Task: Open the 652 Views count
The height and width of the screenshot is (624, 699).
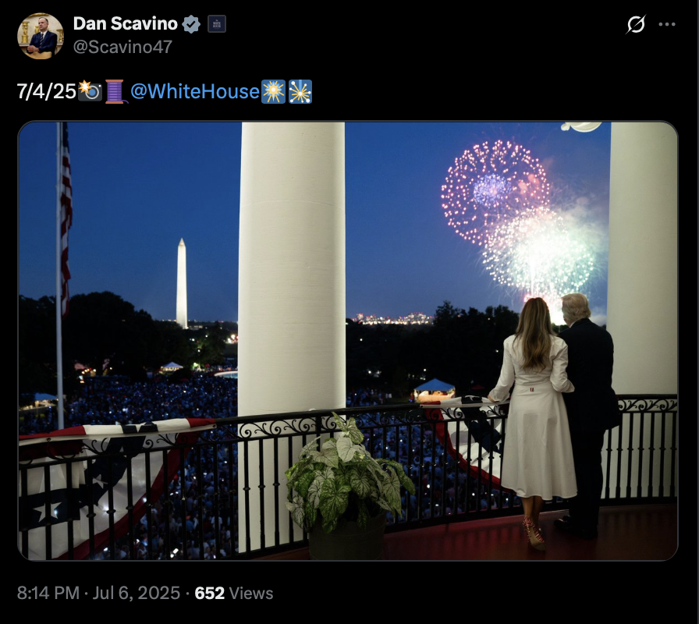Action: [233, 594]
